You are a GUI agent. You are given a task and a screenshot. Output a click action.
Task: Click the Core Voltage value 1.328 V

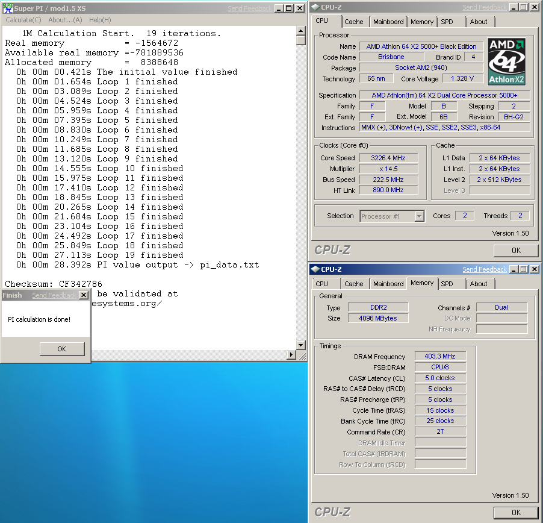(x=462, y=79)
